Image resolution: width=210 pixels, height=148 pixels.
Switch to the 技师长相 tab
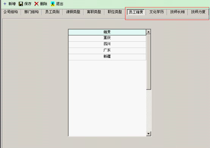pyautogui.click(x=177, y=12)
